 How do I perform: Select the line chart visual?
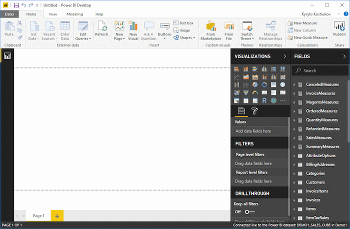pos(236,77)
